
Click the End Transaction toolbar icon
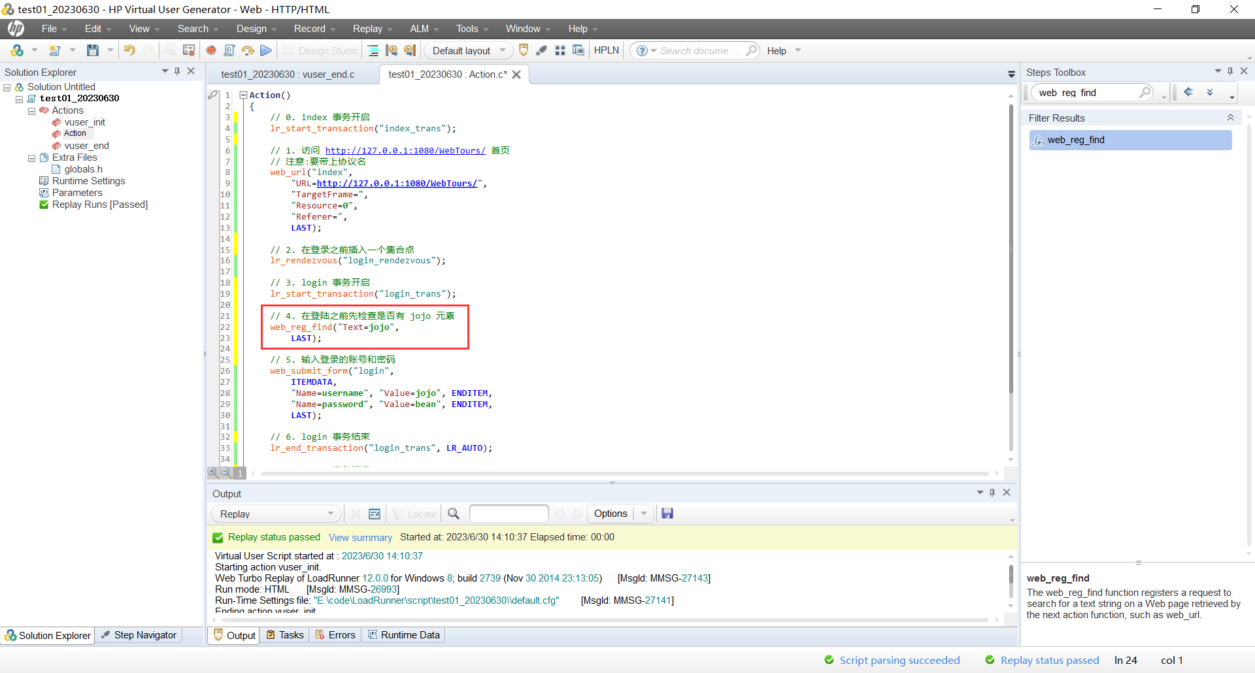(410, 50)
